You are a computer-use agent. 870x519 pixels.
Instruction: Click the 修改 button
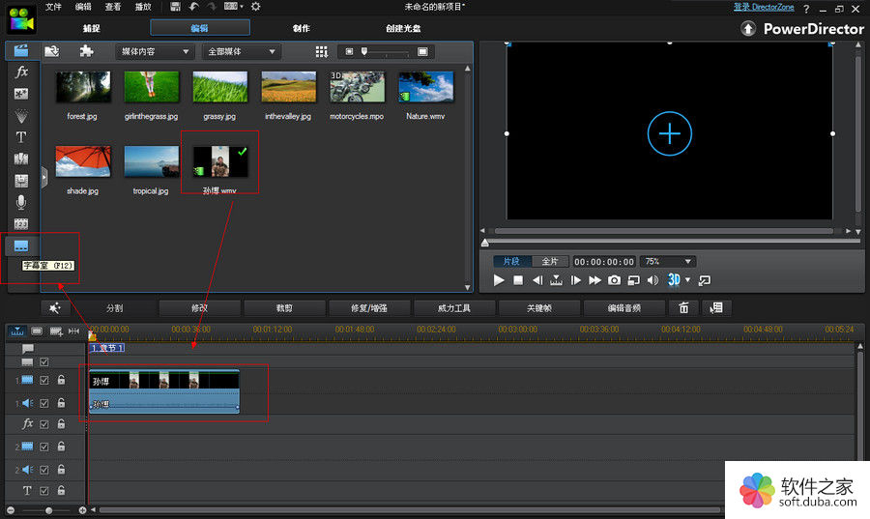tap(199, 307)
